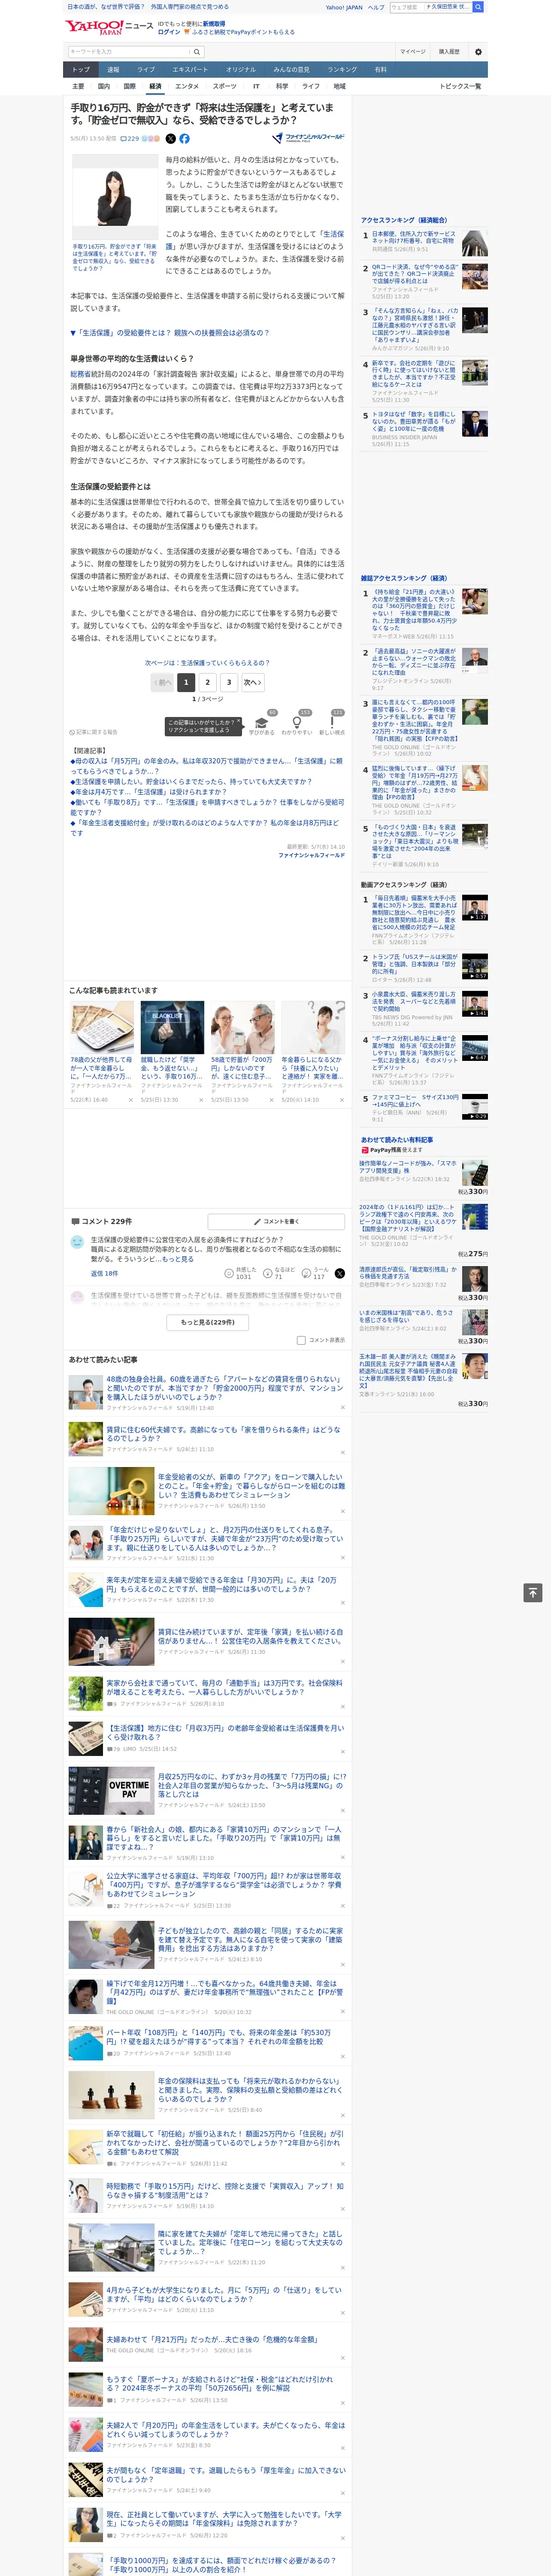Play the トランプ氏 USスチール video thumbnail
The image size is (551, 2576).
pos(474,966)
